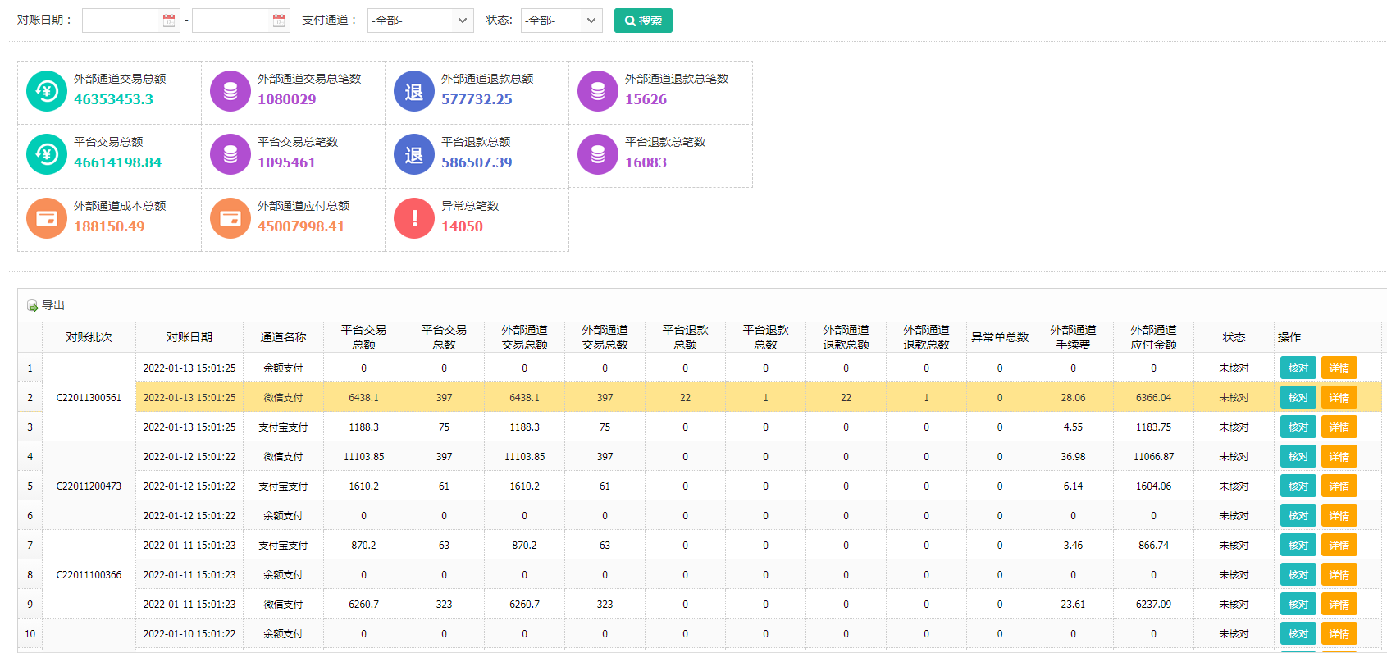Click the 对账日期 column header
Screen dimensions: 1387x653
189,337
